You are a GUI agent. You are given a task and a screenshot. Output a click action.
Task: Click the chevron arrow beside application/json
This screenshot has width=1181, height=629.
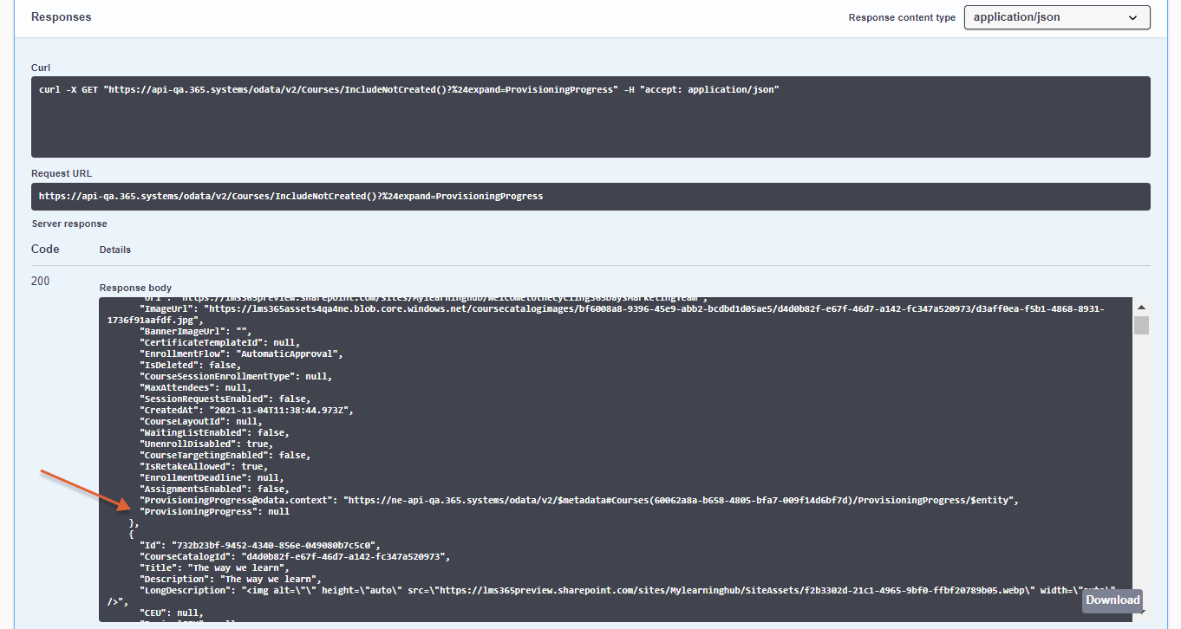(1132, 17)
